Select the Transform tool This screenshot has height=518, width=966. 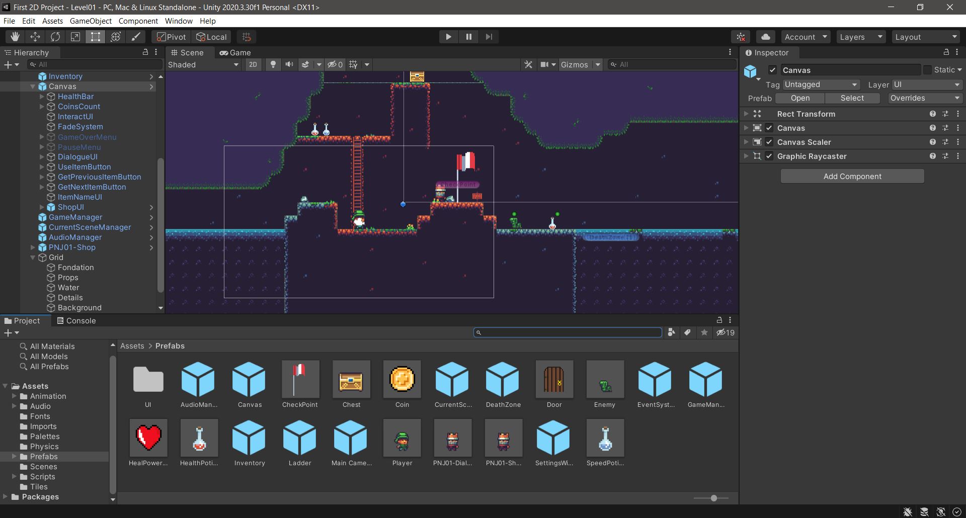tap(116, 37)
